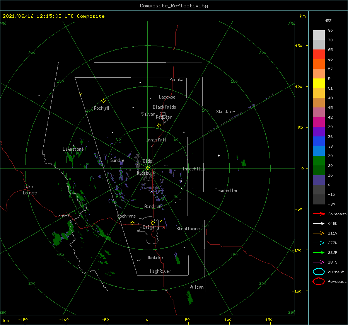Select the orange 111V arrow icon
Screen dimensions: 348x325
point(319,233)
